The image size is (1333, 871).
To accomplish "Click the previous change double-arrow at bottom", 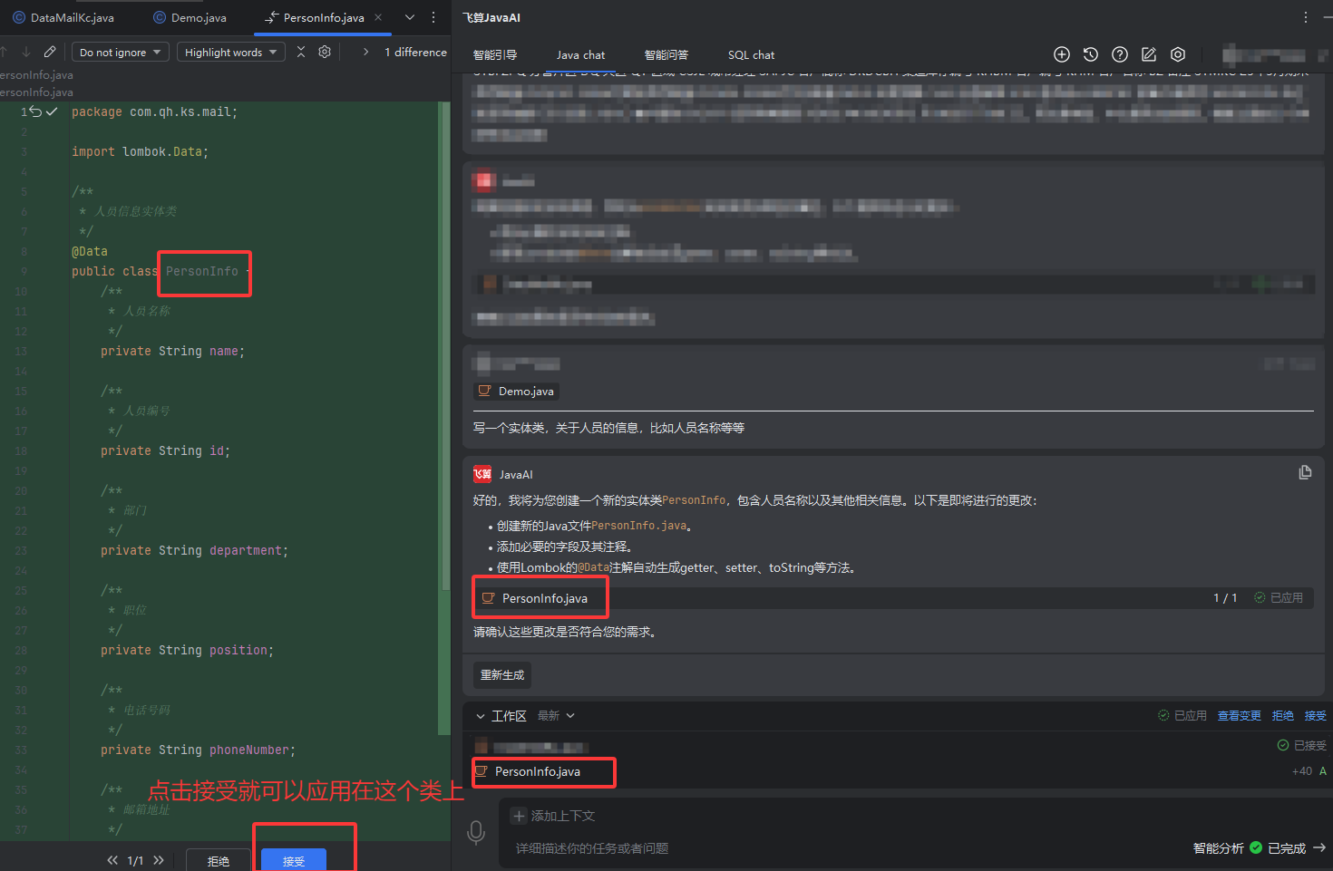I will click(x=112, y=860).
